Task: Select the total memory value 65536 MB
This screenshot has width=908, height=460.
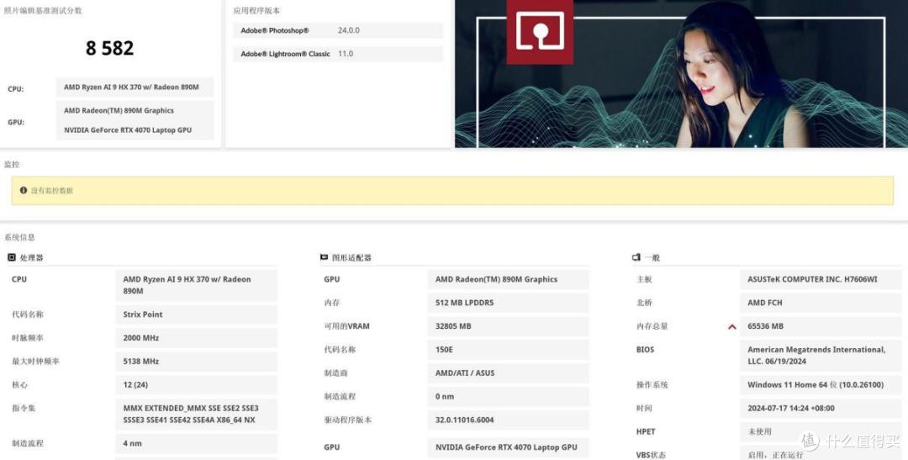Action: point(765,326)
